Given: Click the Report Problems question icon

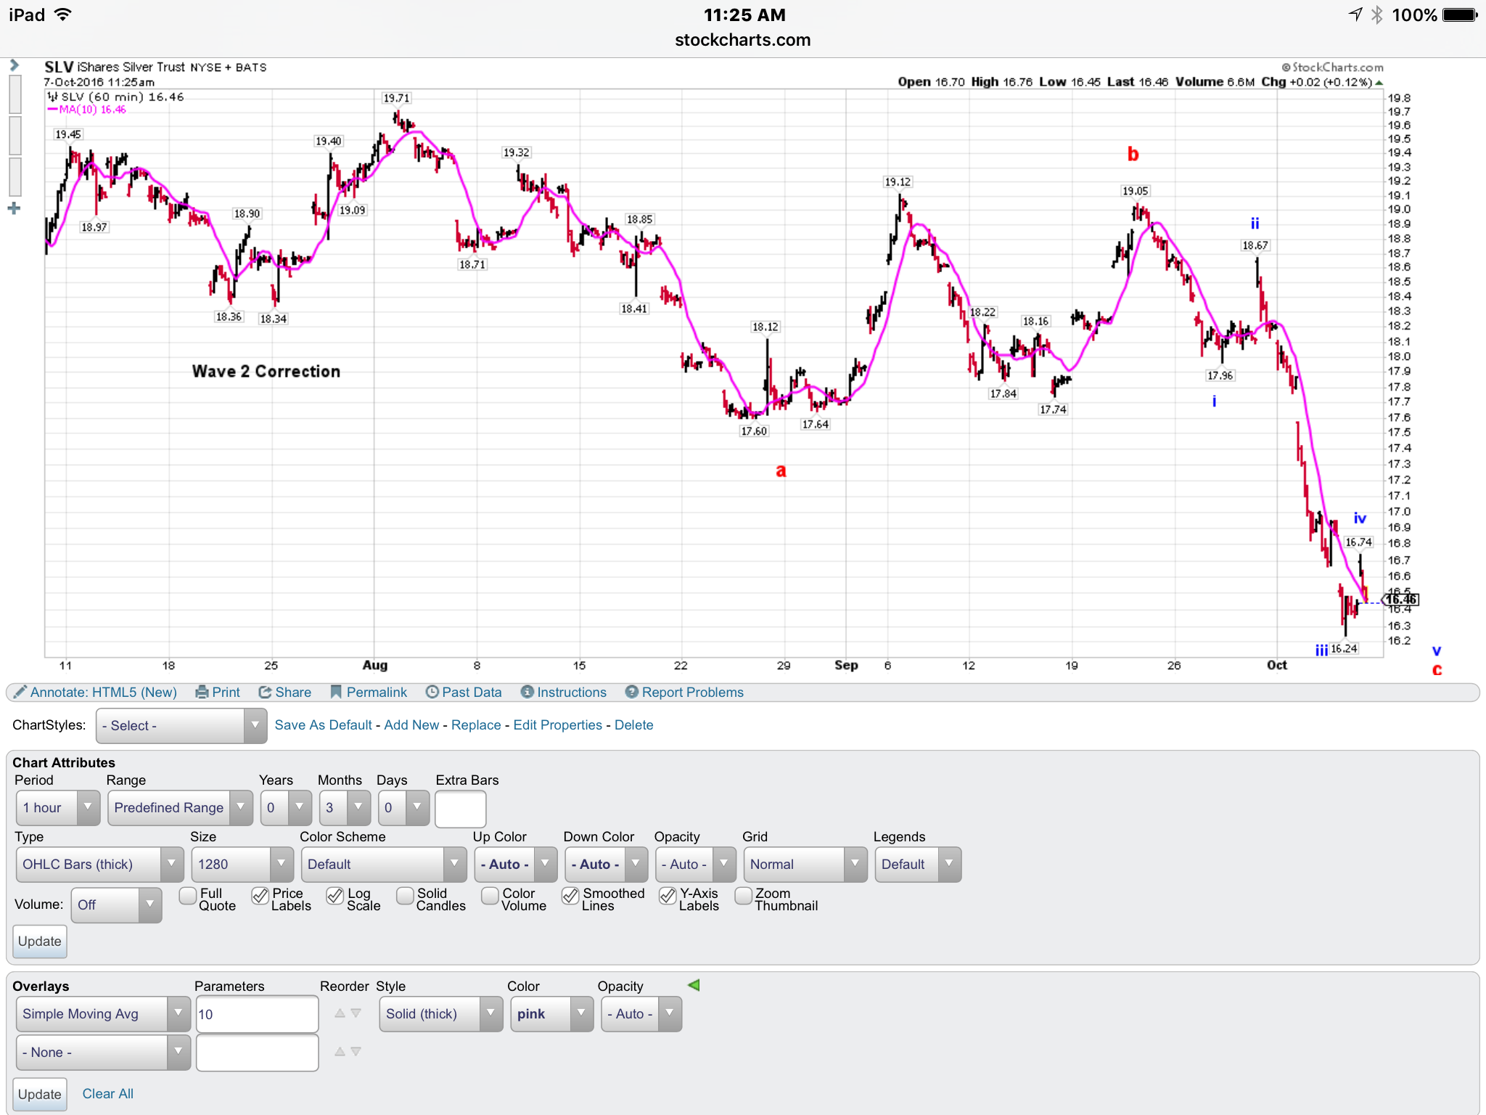Looking at the screenshot, I should click(632, 692).
